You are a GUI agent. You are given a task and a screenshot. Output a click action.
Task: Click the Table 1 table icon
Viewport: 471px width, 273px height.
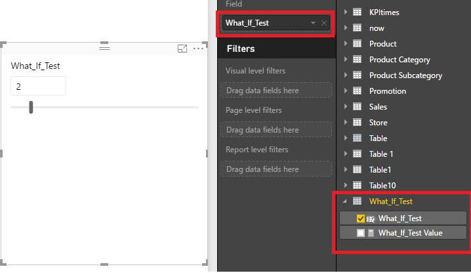357,154
